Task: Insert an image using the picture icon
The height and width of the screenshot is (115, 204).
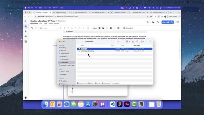Action: 103,28
